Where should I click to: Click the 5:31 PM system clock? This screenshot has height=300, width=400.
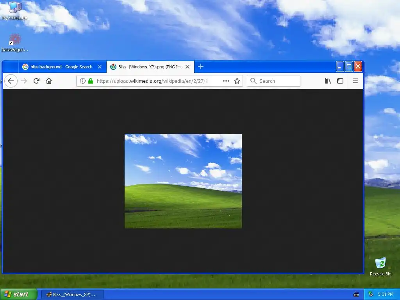385,294
